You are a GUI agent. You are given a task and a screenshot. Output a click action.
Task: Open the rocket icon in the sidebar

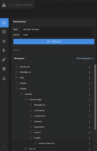pos(4,60)
